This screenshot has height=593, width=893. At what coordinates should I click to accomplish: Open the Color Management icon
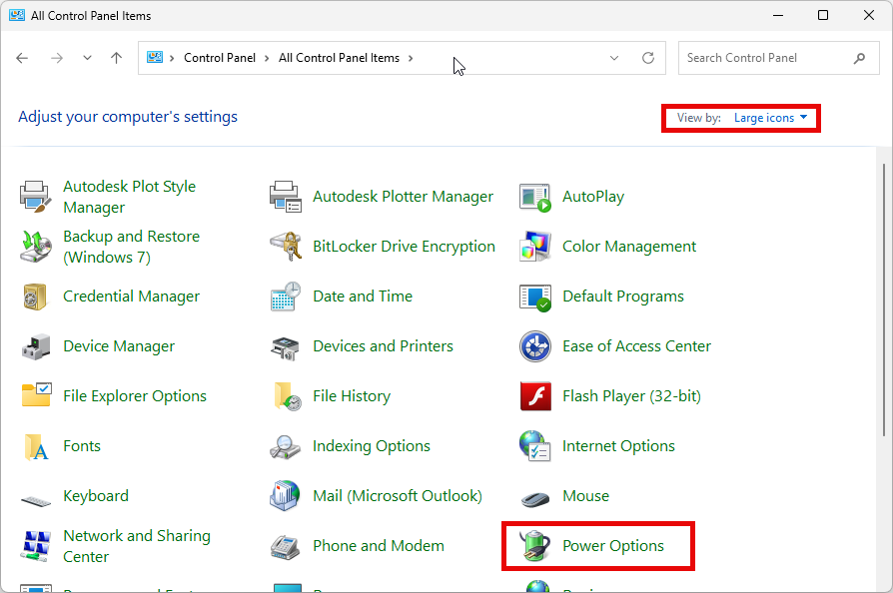535,247
